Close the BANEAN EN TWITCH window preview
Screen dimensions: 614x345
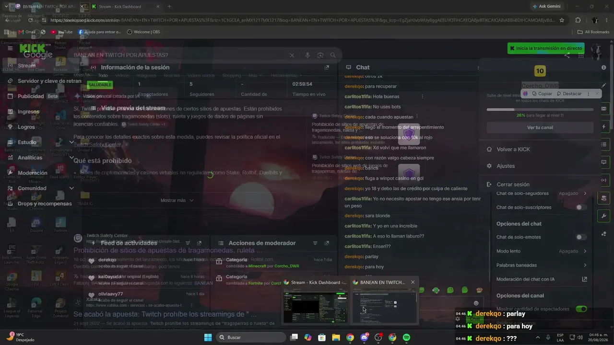[413, 282]
